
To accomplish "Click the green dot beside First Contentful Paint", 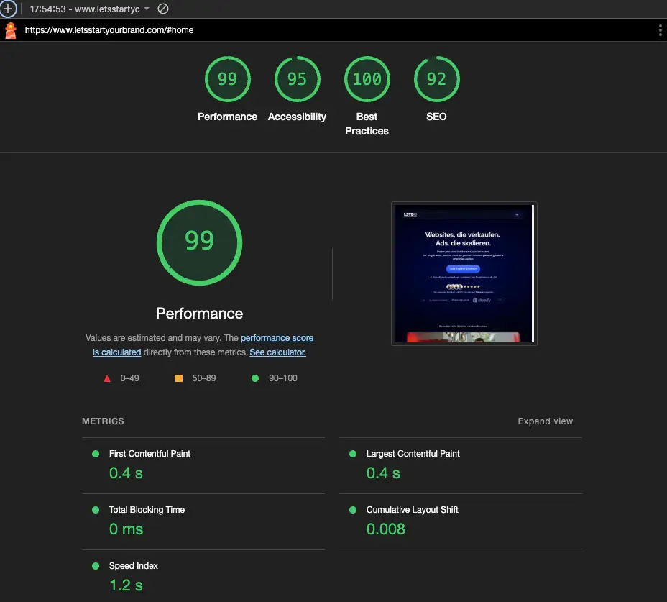I will coord(94,454).
